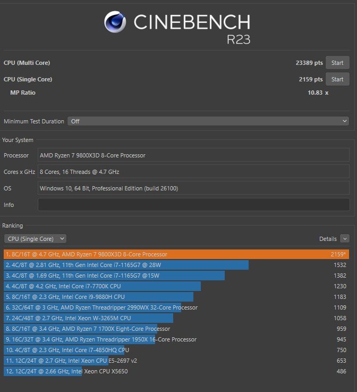Viewport: 357px width, 392px height.
Task: Click the CPU (Multi Core) label
Action: (x=27, y=63)
